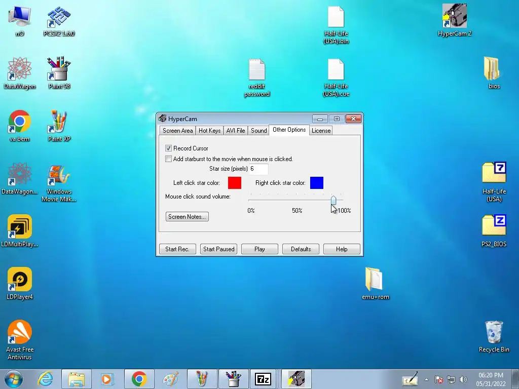
Task: Select the reddit password text file
Action: coord(257,77)
